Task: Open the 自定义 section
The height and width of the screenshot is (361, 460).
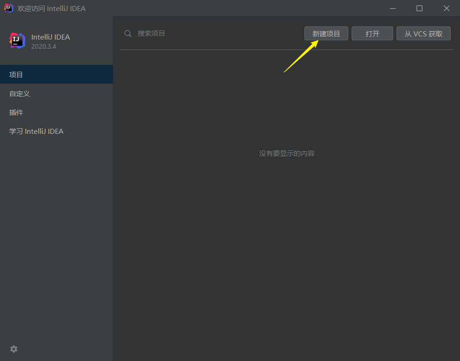Action: (x=19, y=93)
